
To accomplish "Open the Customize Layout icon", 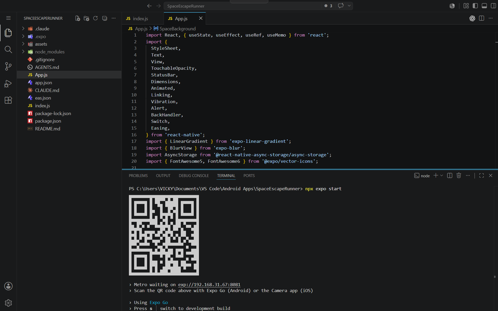I will [x=466, y=6].
